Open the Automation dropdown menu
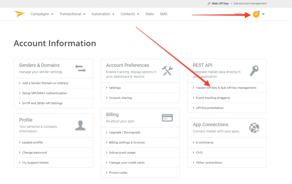292x184 pixels. pos(103,14)
